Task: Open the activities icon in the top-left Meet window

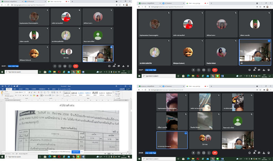Action: point(124,66)
